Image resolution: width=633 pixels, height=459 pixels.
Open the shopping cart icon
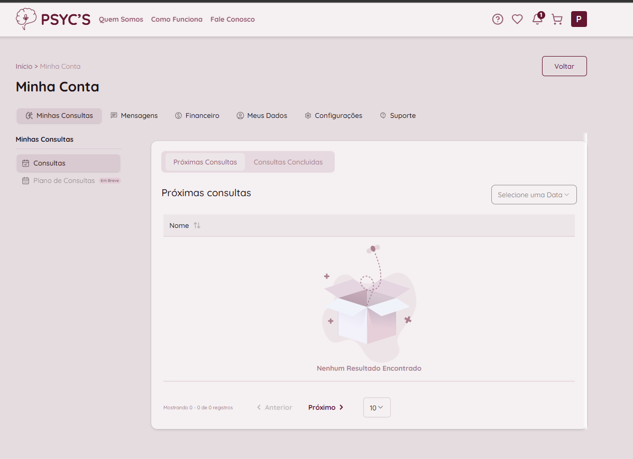[x=557, y=20]
